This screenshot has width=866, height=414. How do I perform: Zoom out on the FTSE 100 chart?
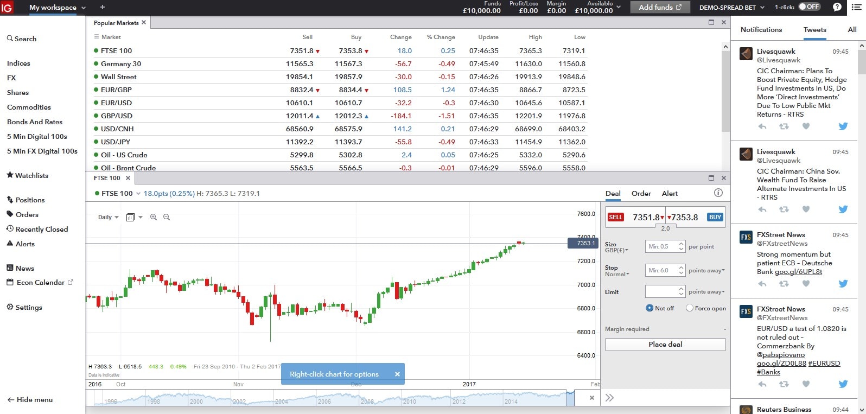pos(167,217)
